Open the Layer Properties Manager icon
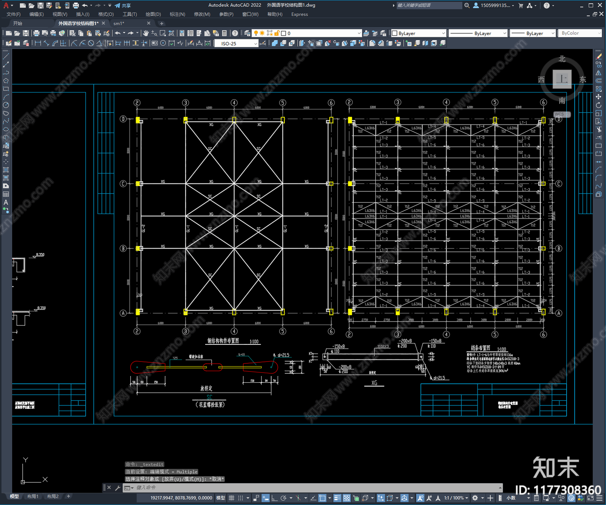606x505 pixels. click(x=247, y=33)
